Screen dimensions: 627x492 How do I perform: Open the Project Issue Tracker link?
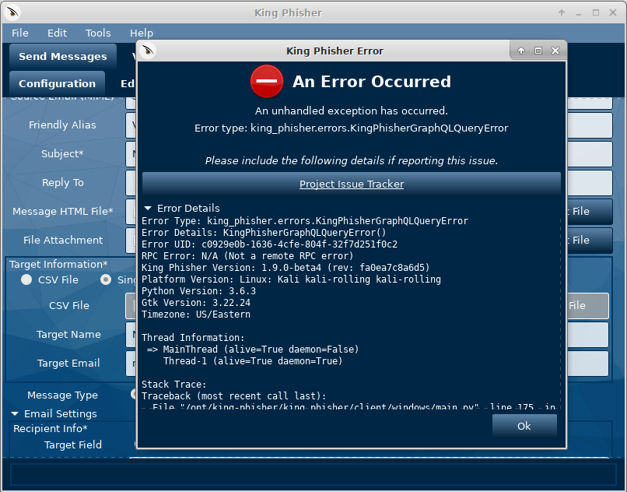tap(351, 184)
